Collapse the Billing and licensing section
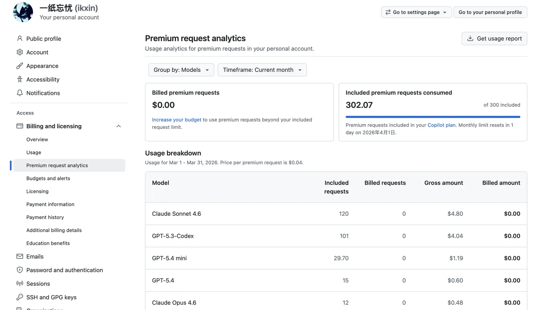The height and width of the screenshot is (310, 543). pyautogui.click(x=119, y=126)
